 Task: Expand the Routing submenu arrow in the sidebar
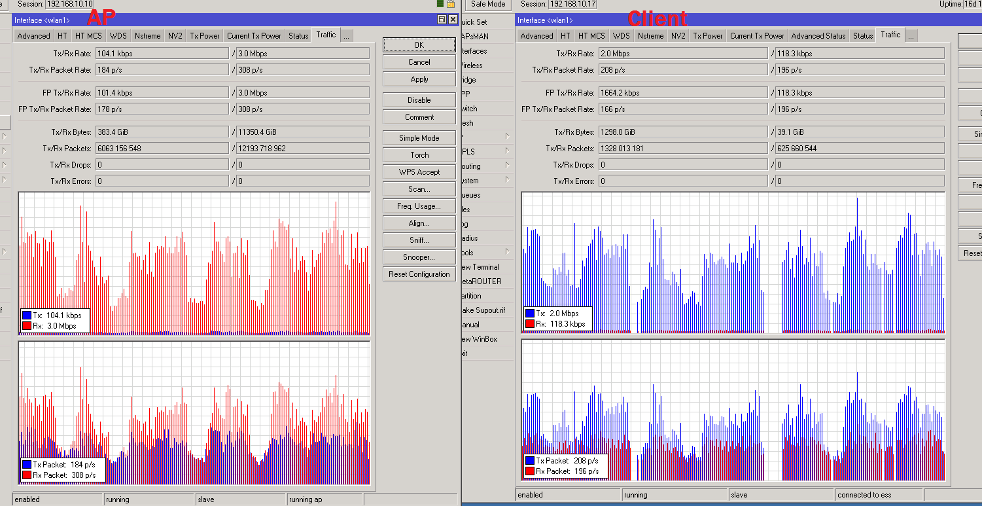(x=508, y=166)
